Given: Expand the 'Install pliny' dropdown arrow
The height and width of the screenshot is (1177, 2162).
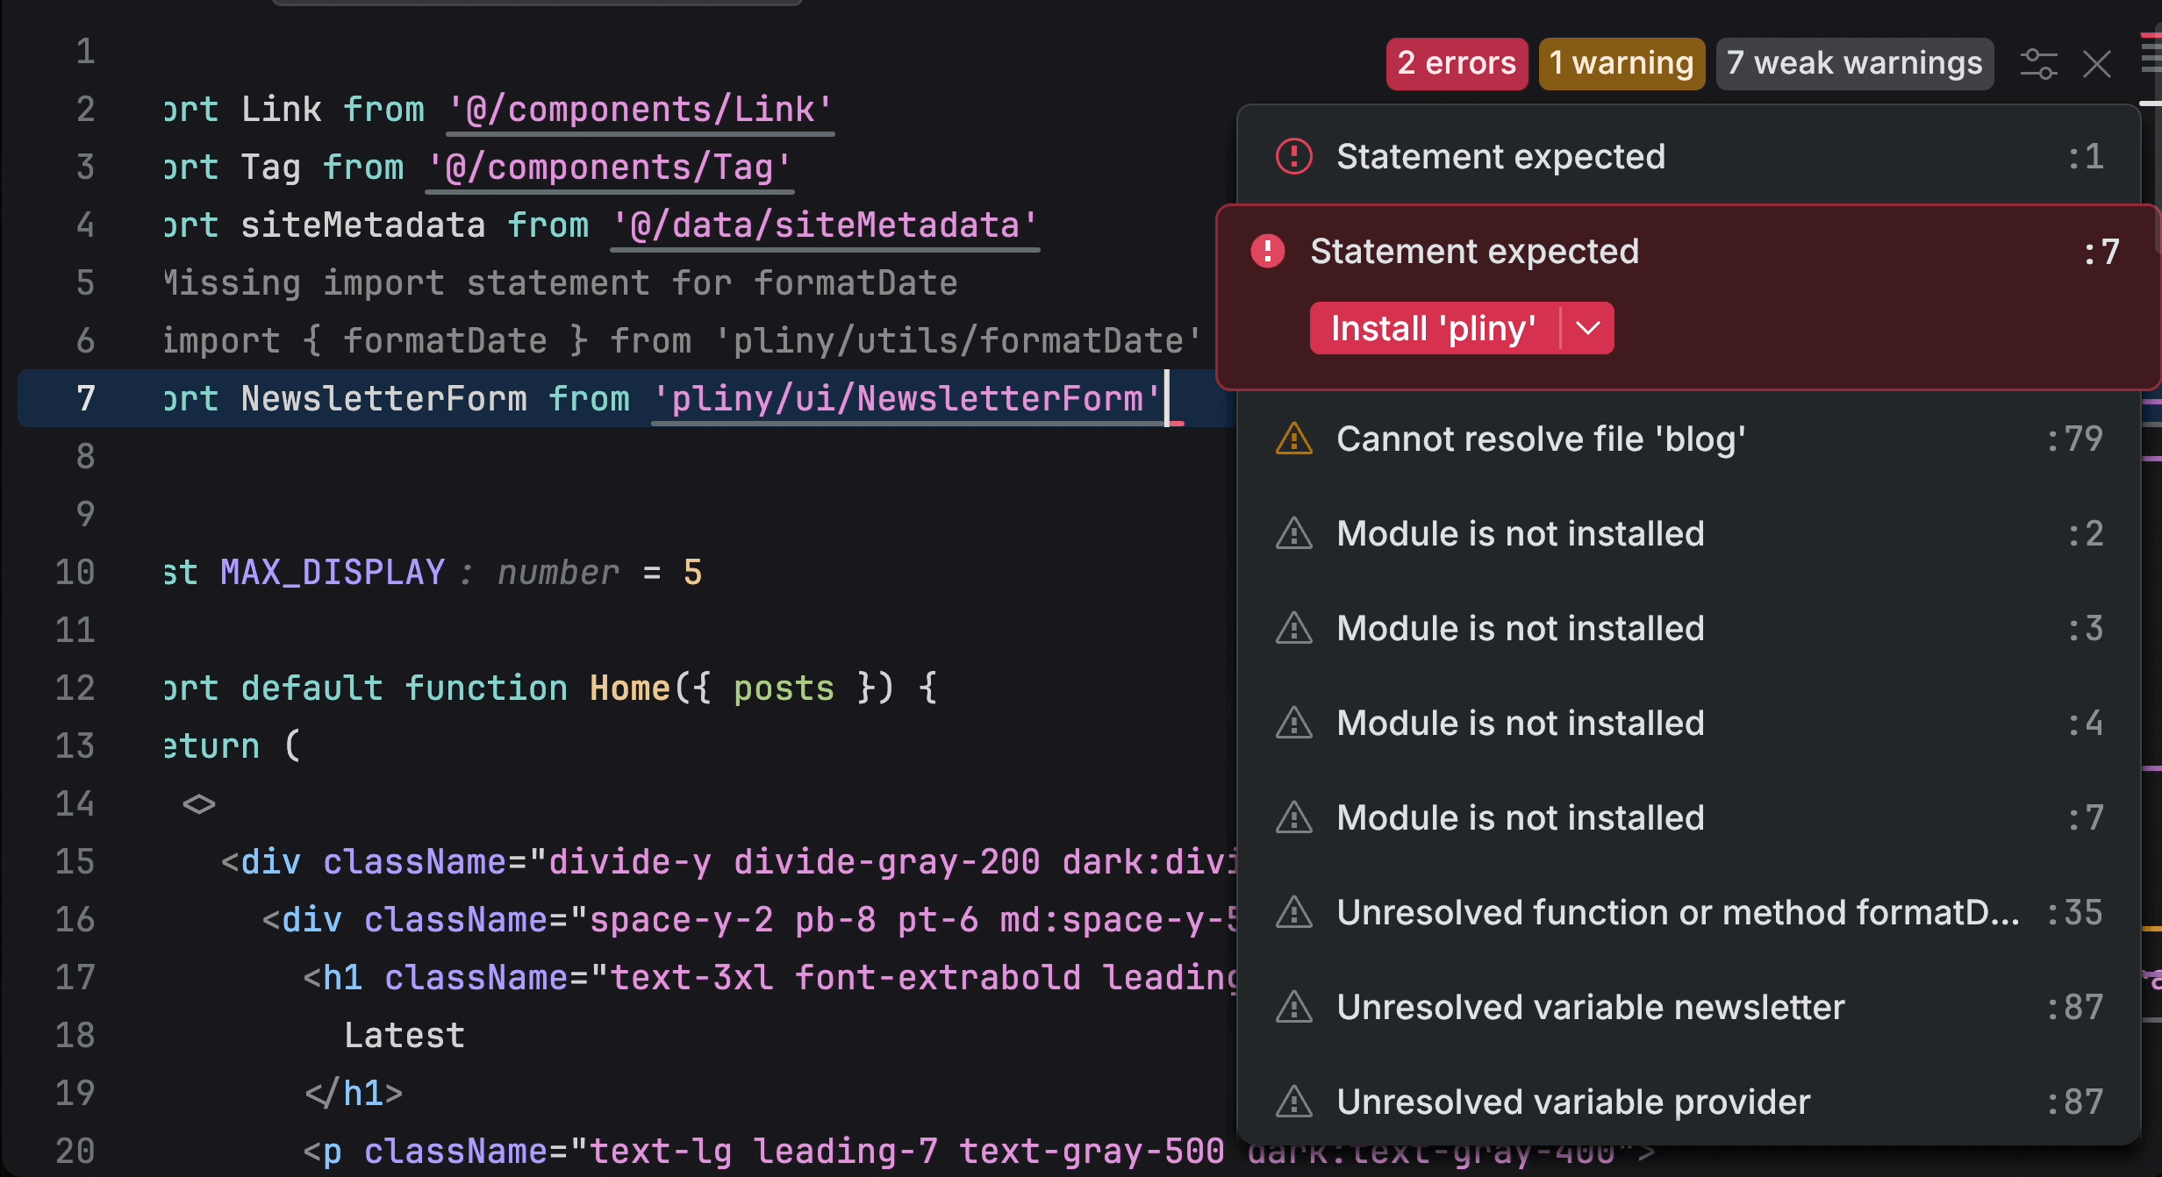Looking at the screenshot, I should click(x=1585, y=328).
